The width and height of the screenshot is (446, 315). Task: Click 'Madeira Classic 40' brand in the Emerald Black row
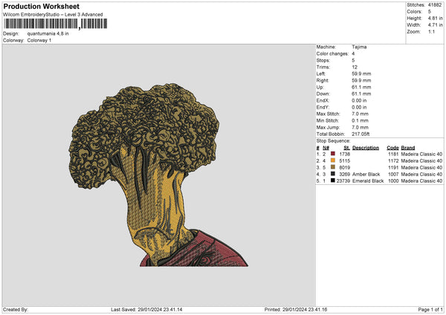[421, 181]
